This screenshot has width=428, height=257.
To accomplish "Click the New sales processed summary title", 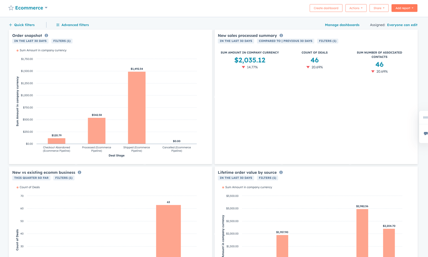I will [247, 36].
